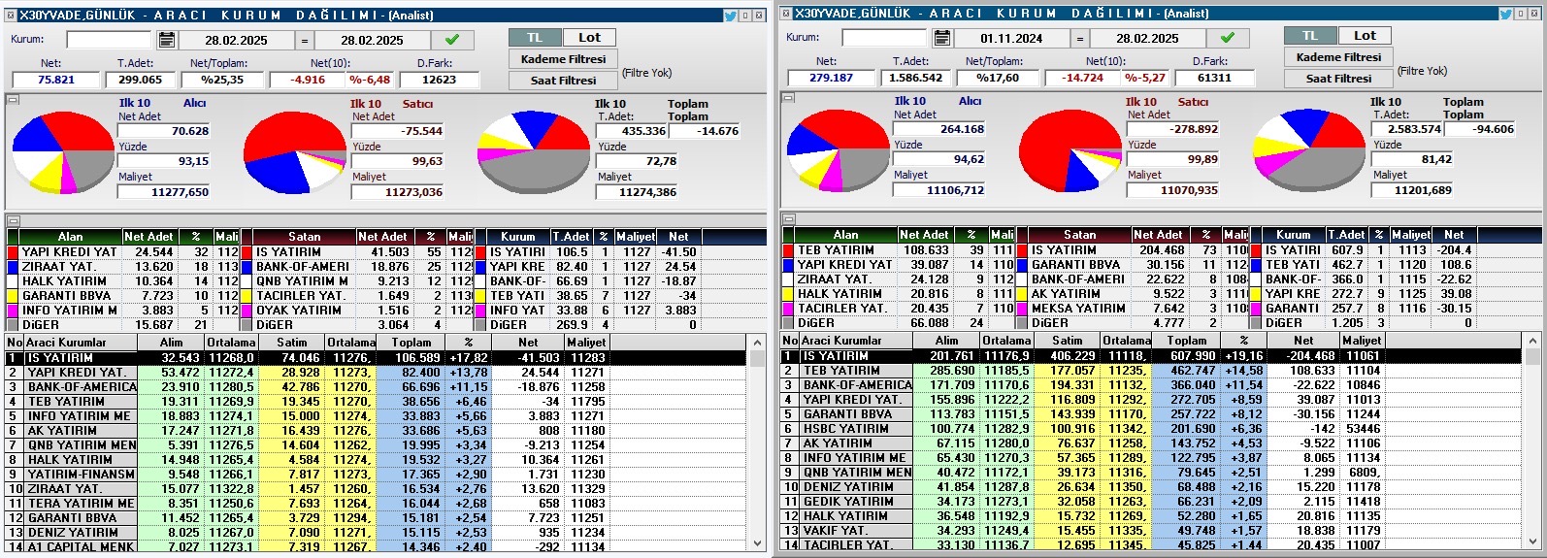Viewport: 1547px width, 558px height.
Task: Click the Satan header in right summary panel
Action: pyautogui.click(x=1079, y=235)
